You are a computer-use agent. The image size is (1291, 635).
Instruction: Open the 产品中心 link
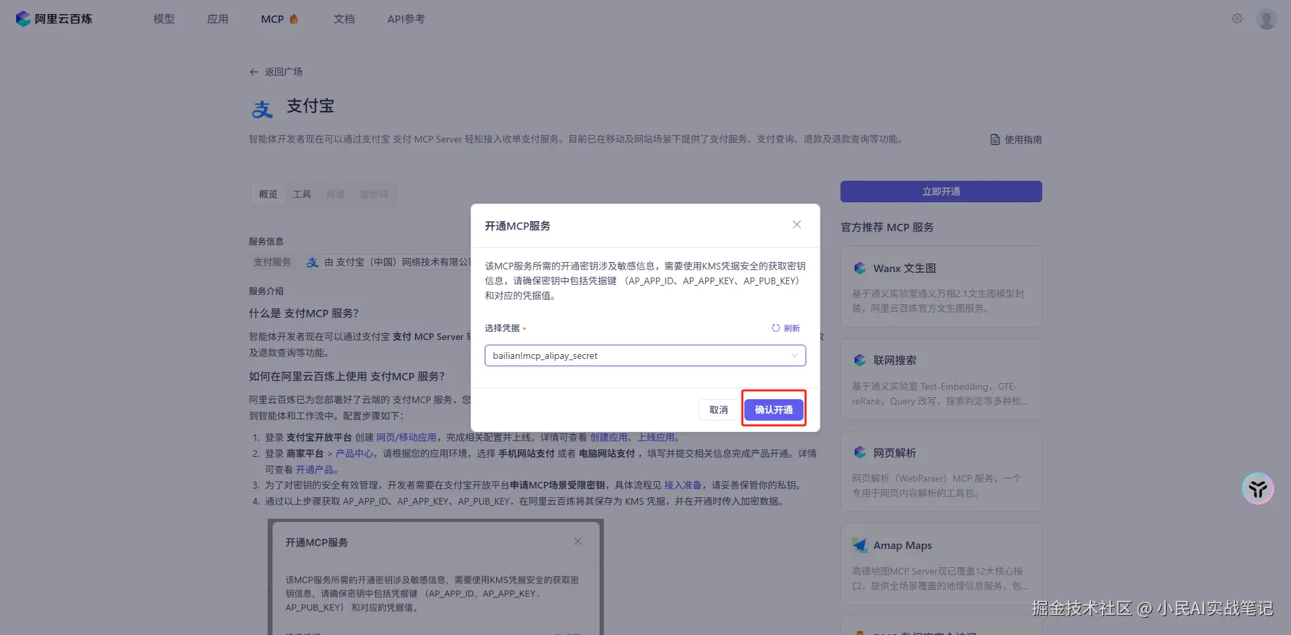(x=354, y=454)
